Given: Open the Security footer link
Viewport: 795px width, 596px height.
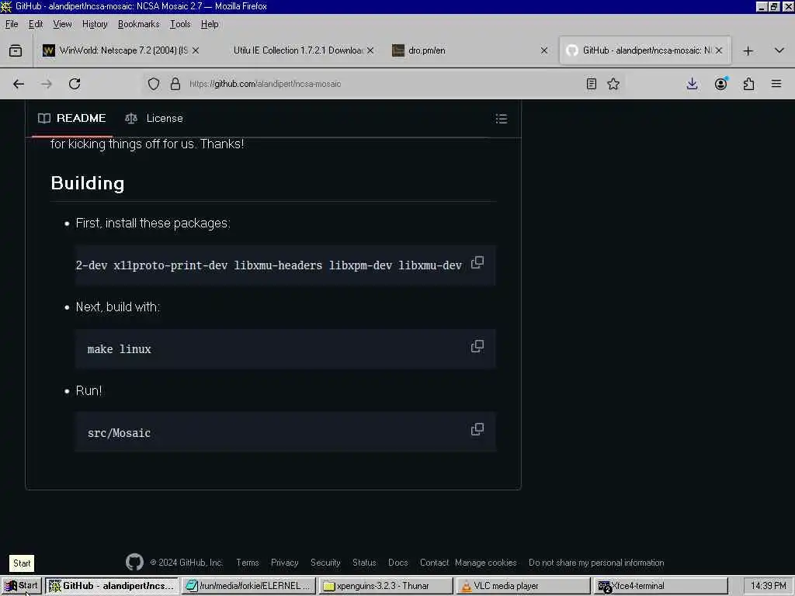Looking at the screenshot, I should [325, 563].
